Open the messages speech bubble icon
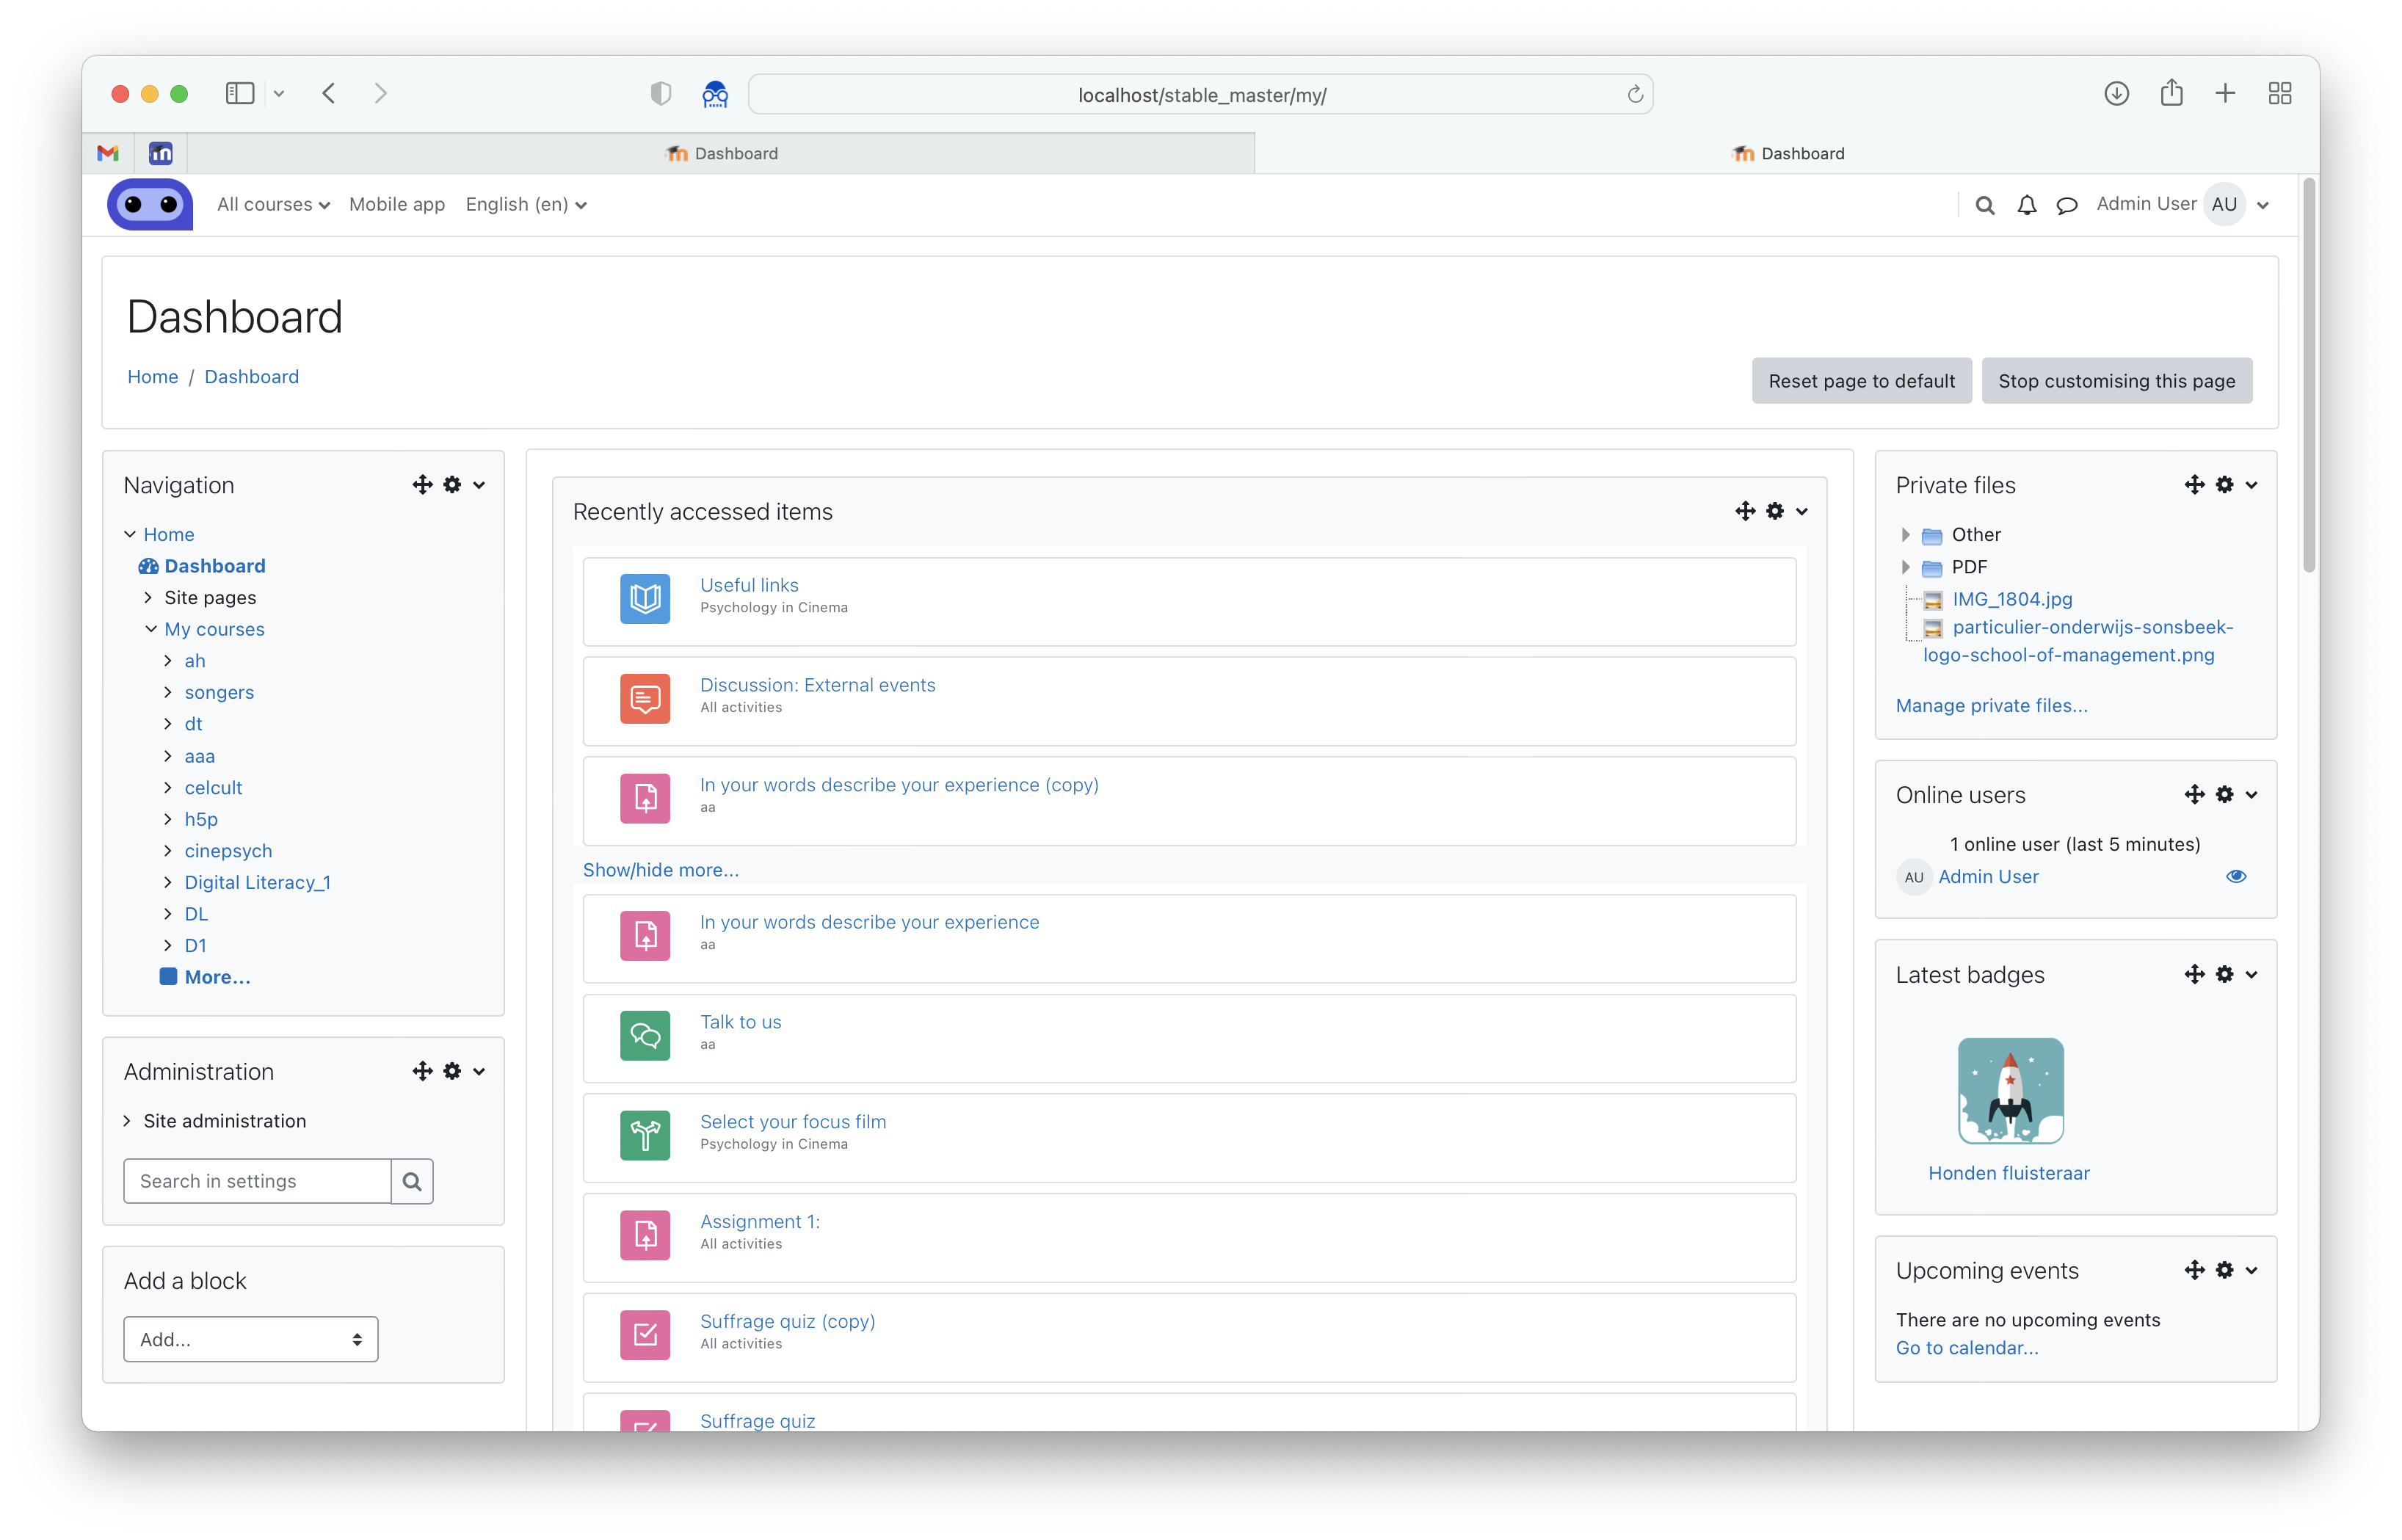Image resolution: width=2402 pixels, height=1540 pixels. click(x=2066, y=205)
